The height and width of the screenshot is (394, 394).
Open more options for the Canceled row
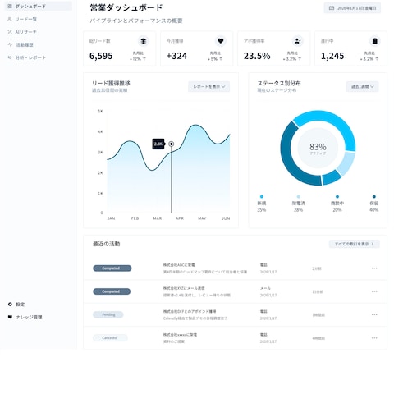click(x=374, y=338)
